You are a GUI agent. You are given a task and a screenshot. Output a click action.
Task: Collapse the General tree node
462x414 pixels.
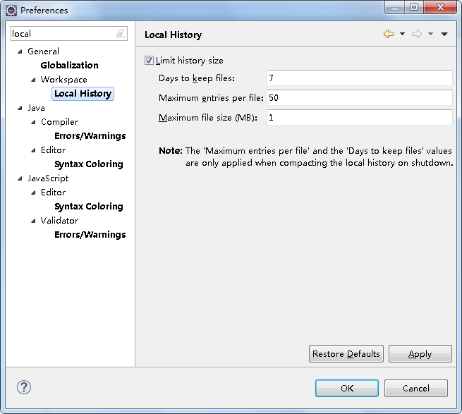[20, 52]
